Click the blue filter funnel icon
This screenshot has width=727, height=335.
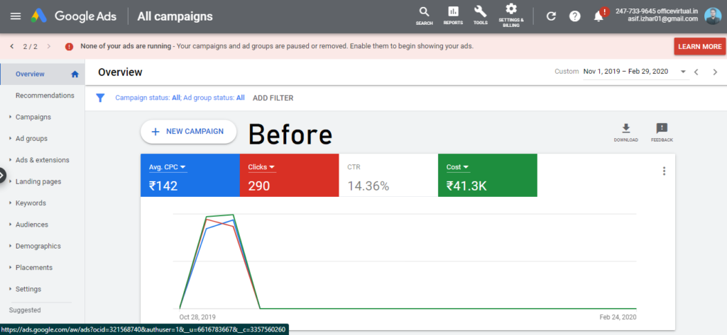[x=100, y=98]
